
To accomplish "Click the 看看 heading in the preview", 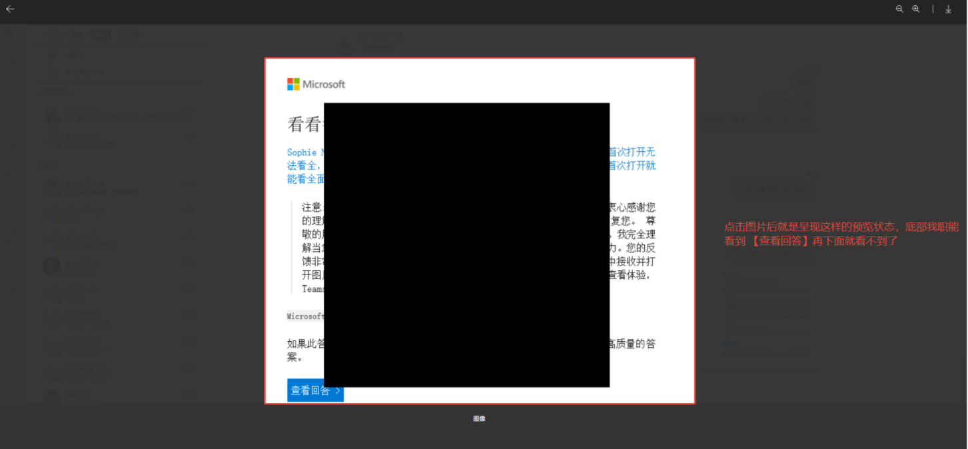I will coord(306,124).
